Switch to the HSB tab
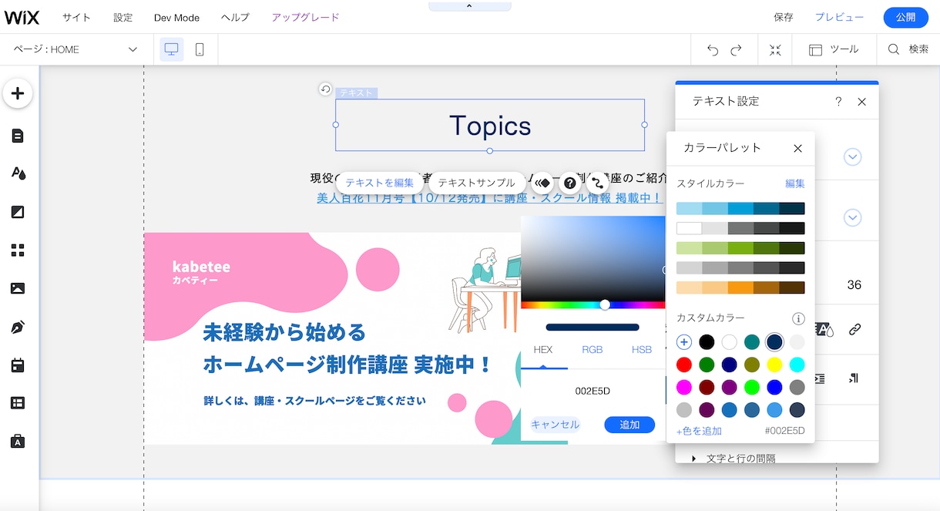Image resolution: width=940 pixels, height=511 pixels. coord(642,349)
